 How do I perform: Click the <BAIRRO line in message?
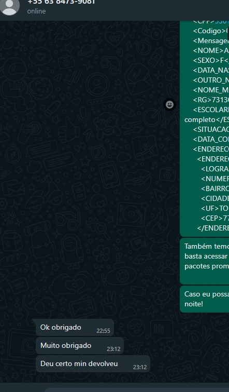click(x=215, y=188)
